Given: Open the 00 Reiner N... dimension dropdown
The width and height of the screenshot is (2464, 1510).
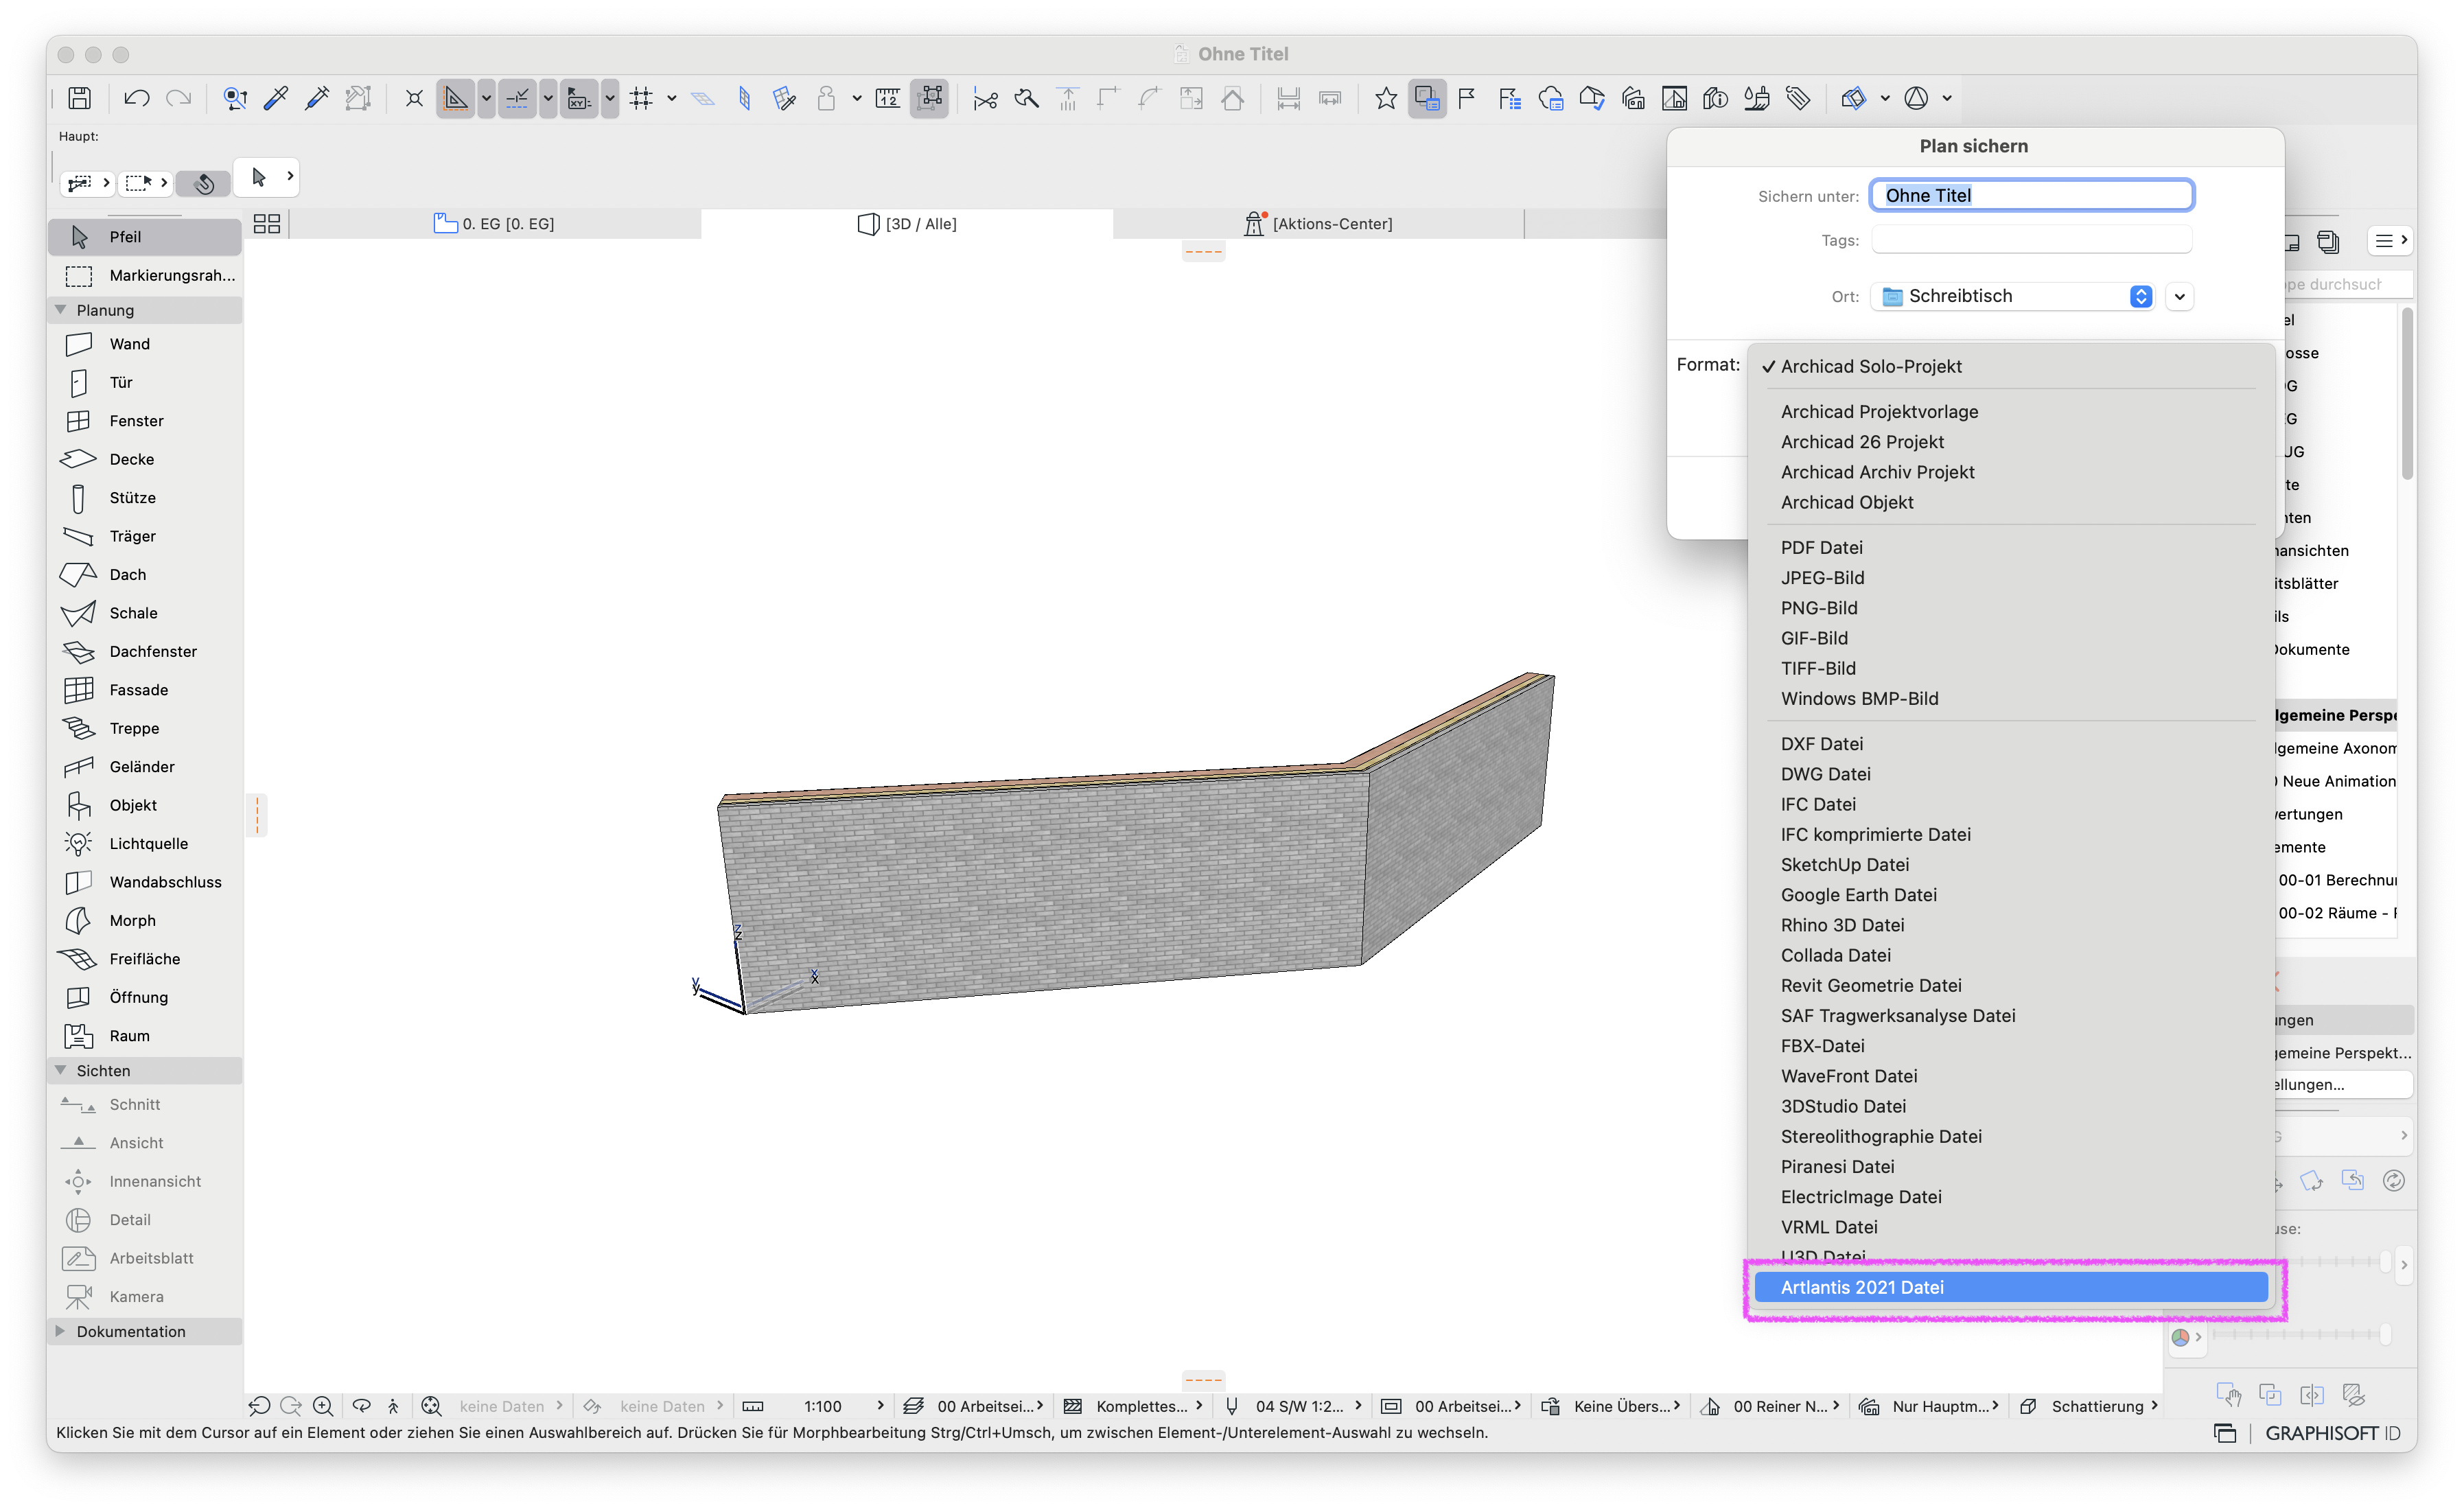Looking at the screenshot, I should pos(1770,1406).
